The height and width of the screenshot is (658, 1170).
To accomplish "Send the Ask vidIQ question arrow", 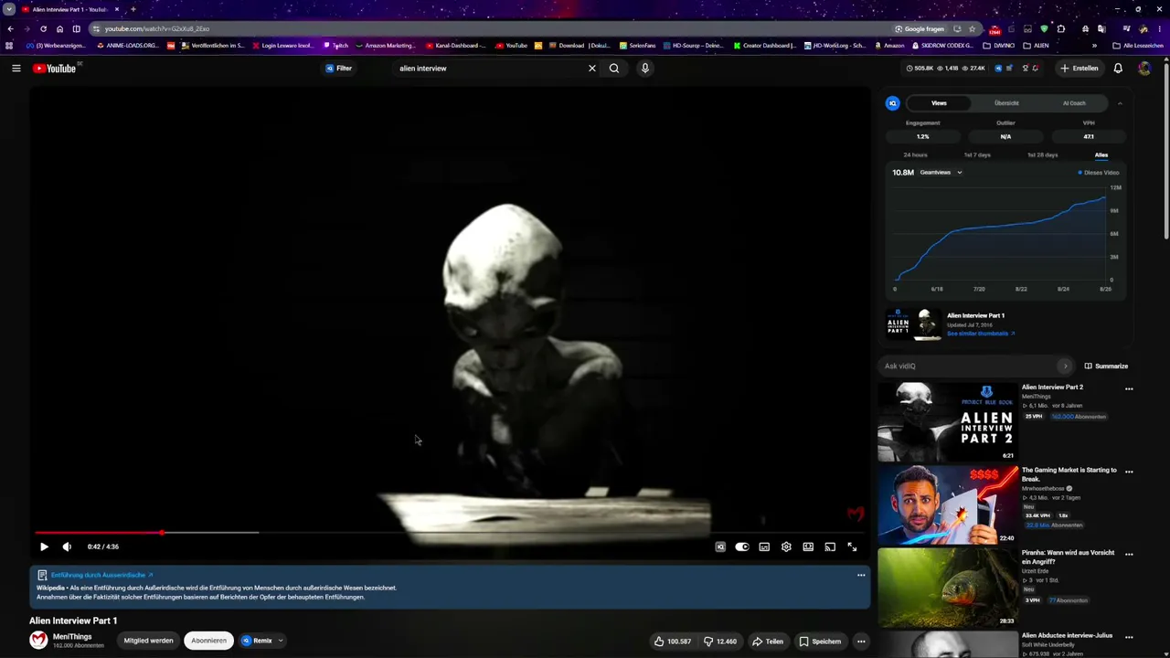I will point(1065,366).
